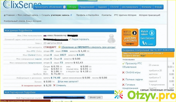Viewport: 176px width, 102px height.
Task: Open История транзакций link
Action: pos(149,15)
